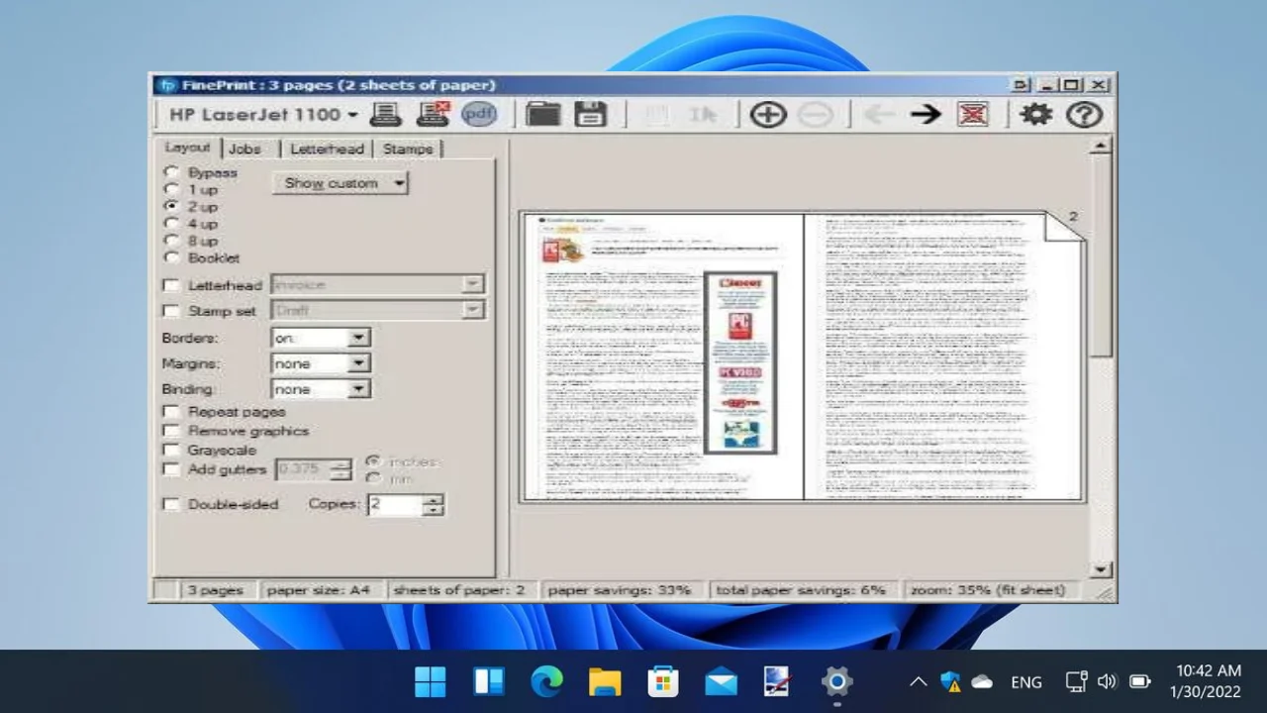The image size is (1267, 713).
Task: Click the gutter width value field
Action: 303,469
